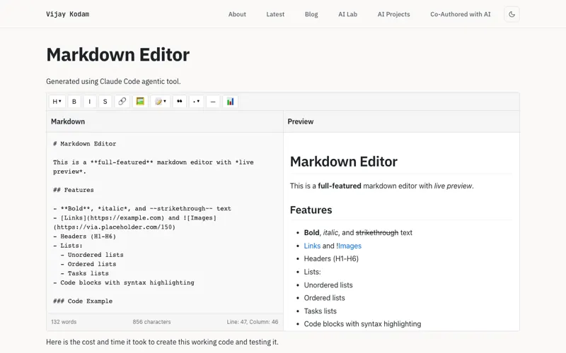Click the '856 characters' status entry
The image size is (566, 353).
pyautogui.click(x=151, y=322)
